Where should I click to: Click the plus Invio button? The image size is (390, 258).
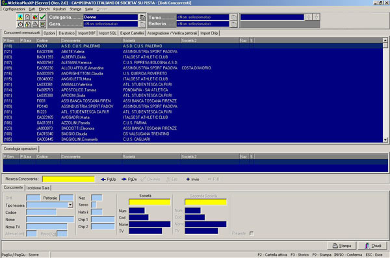(193, 179)
